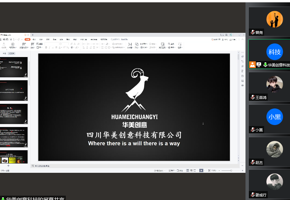Click the muted microphone icon for 王菲鸿
Viewport: 290px width, 200px height.
(252, 97)
